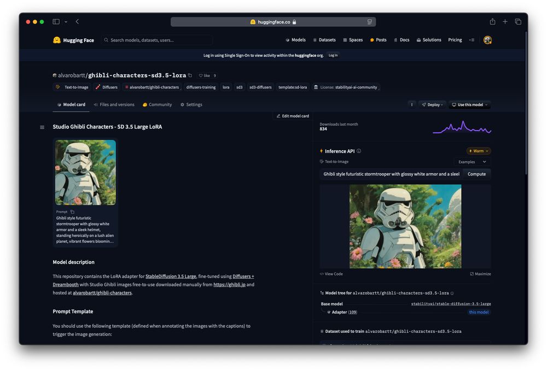Image resolution: width=547 pixels, height=370 pixels.
Task: Click the Diffusers tag
Action: tap(107, 87)
